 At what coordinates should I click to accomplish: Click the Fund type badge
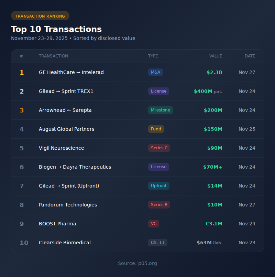[x=156, y=129]
